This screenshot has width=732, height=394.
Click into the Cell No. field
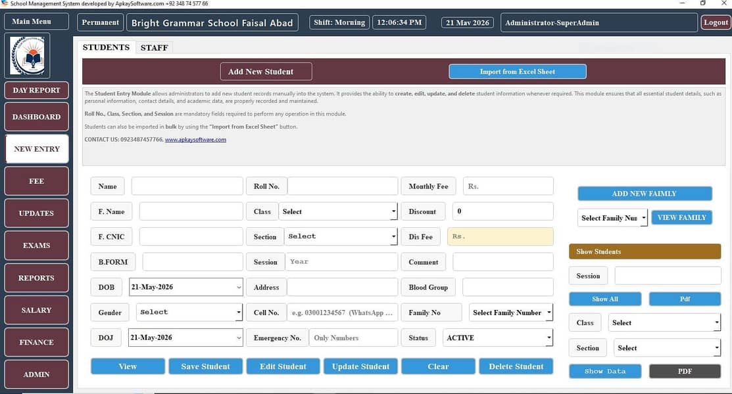(x=343, y=313)
